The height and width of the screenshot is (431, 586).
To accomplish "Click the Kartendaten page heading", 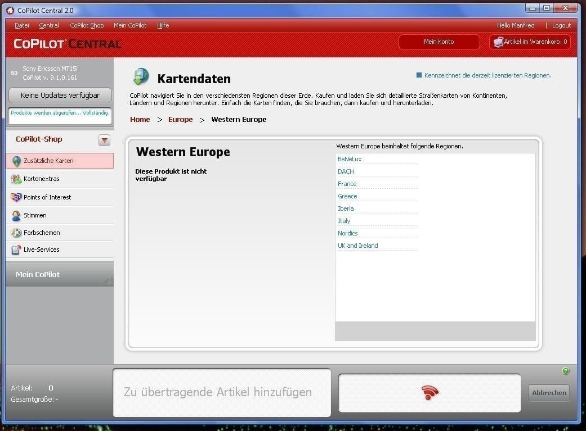I will [x=194, y=79].
